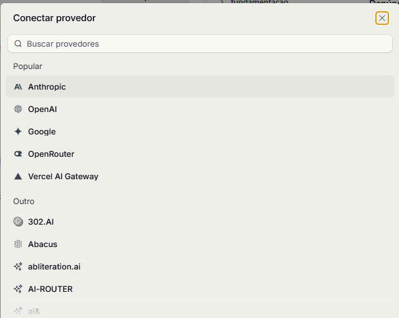Click the Anthropic logo icon
399x318 pixels.
tap(18, 87)
